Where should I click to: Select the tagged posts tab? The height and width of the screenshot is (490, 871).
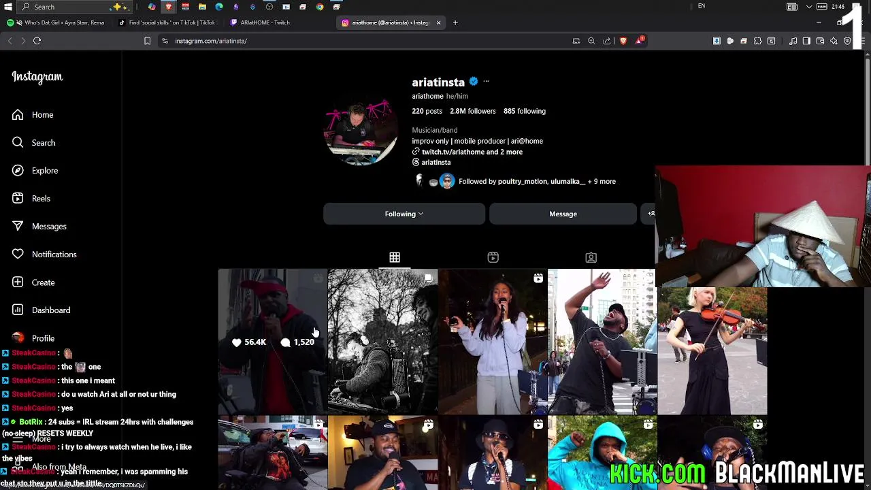591,257
